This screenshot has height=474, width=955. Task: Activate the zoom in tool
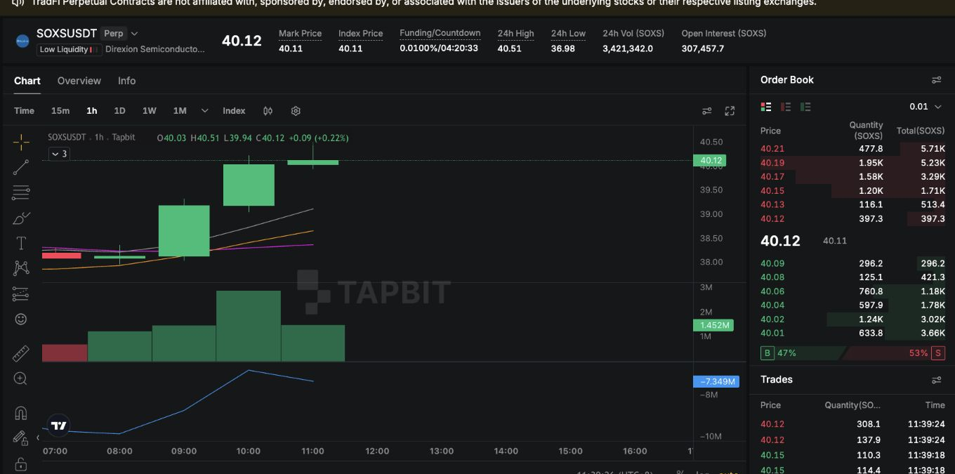point(21,378)
